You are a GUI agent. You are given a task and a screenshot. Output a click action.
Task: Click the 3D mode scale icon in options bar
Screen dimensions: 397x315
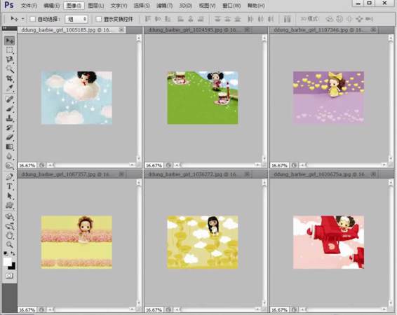click(x=370, y=19)
